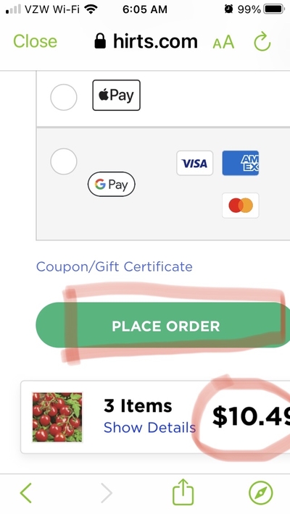Tap the forward chevron arrow
Image resolution: width=290 pixels, height=514 pixels.
coord(107,492)
